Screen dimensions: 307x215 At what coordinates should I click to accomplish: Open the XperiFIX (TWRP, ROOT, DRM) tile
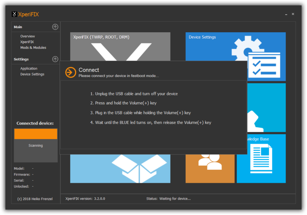120,46
